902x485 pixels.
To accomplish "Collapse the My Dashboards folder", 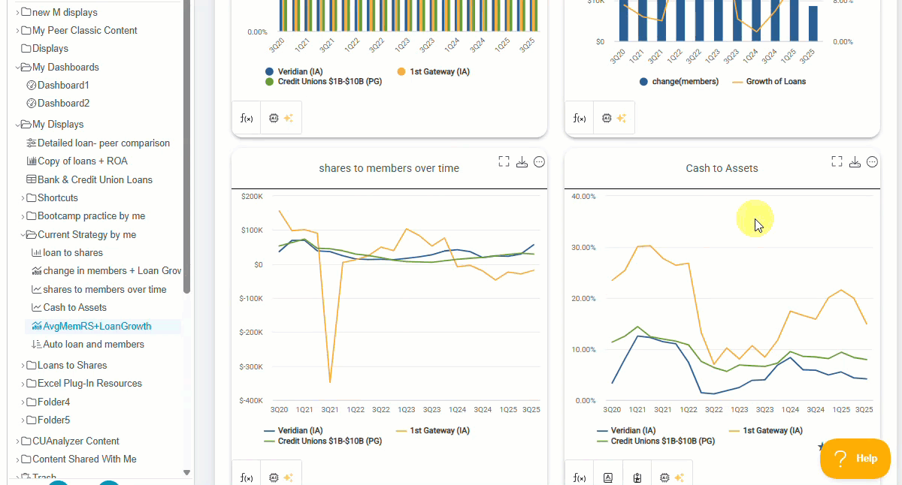I will tap(17, 68).
